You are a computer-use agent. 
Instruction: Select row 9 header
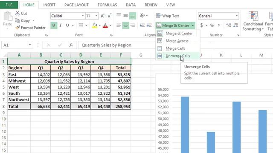(3, 113)
